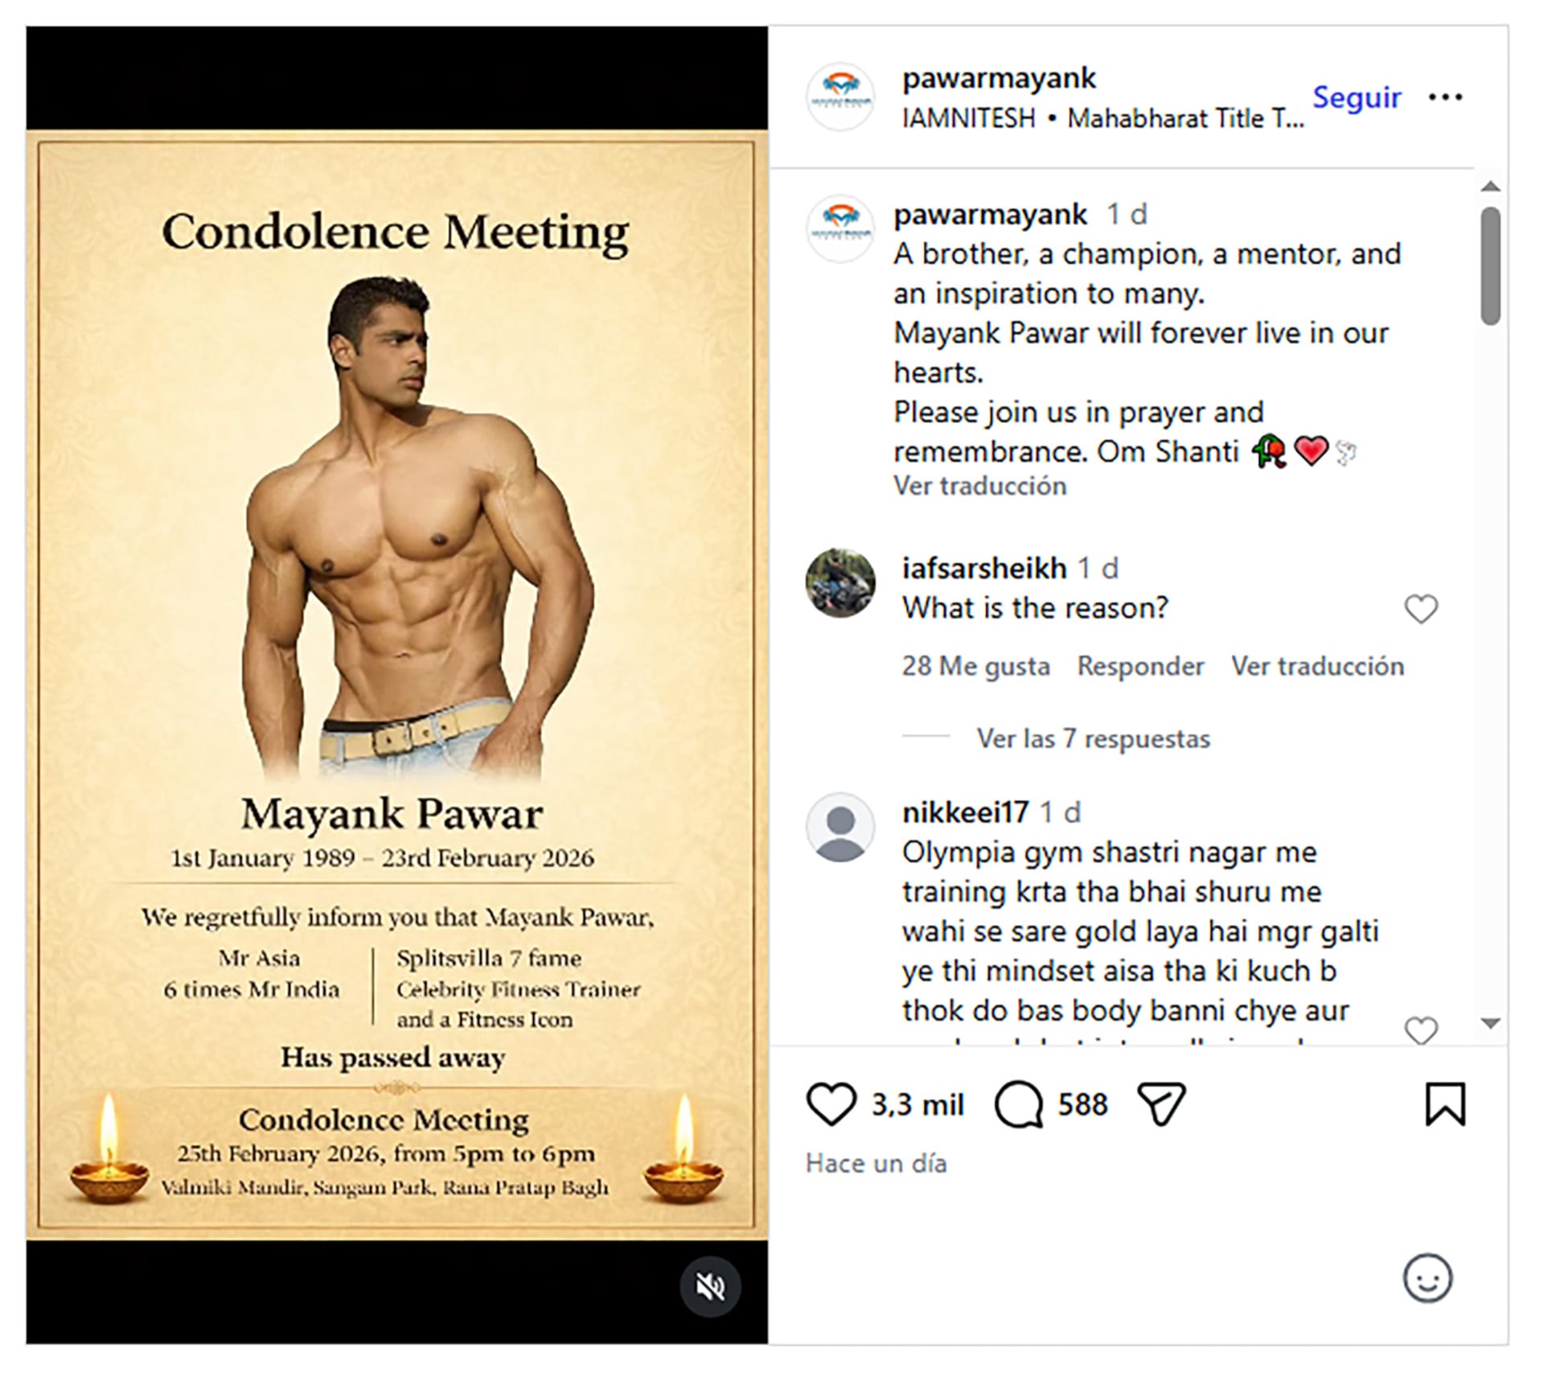Unmute the video with the sound icon
This screenshot has width=1544, height=1377.
pos(709,1285)
